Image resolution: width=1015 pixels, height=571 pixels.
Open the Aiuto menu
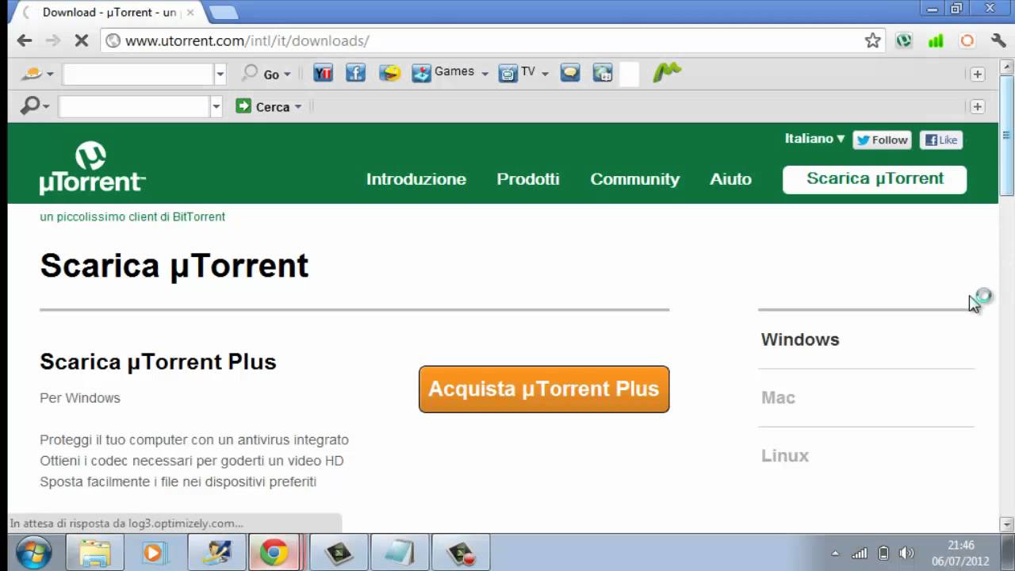[x=730, y=179]
